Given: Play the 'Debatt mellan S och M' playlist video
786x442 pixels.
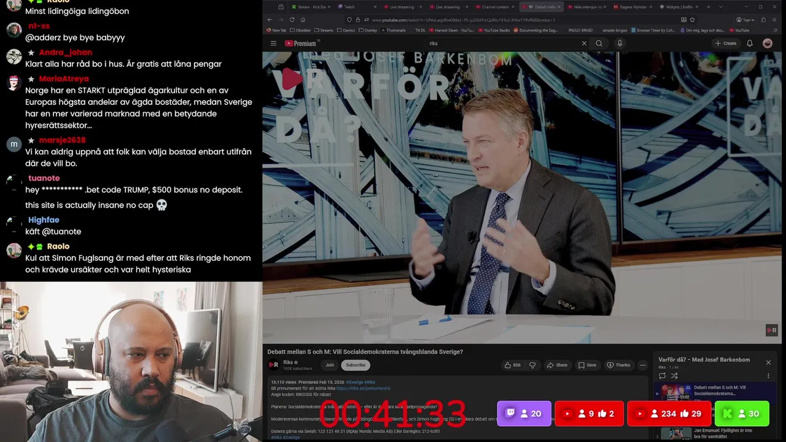Looking at the screenshot, I should click(715, 391).
